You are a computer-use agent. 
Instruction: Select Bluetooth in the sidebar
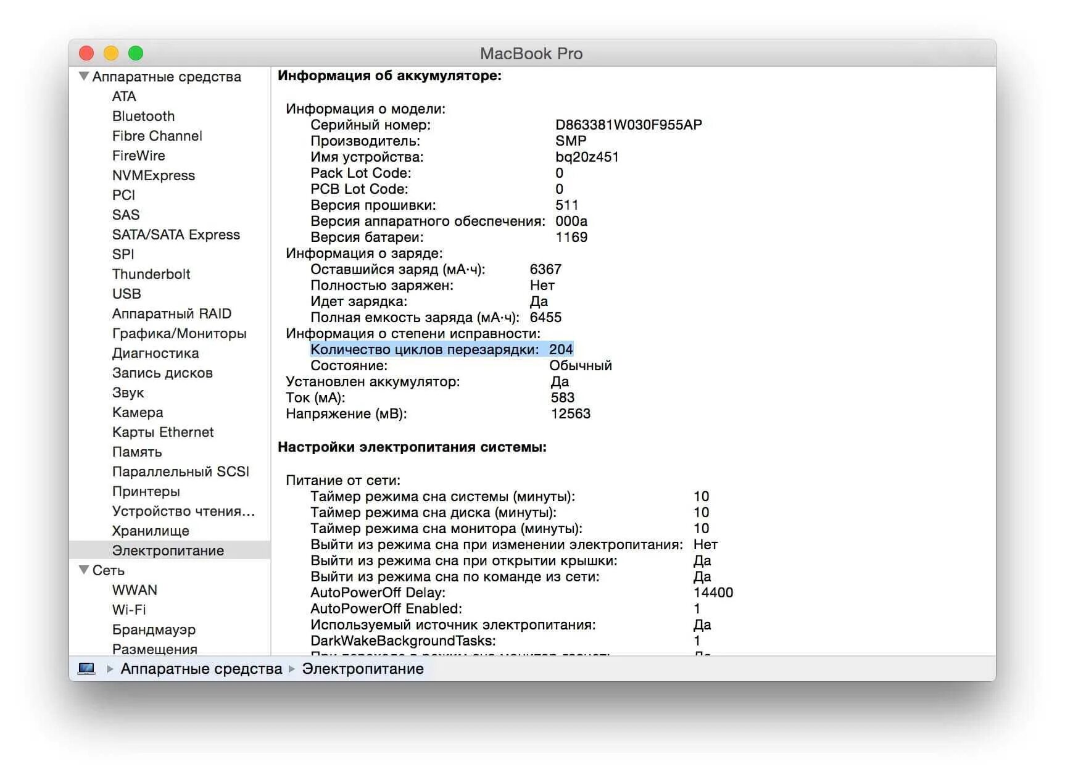tap(143, 116)
